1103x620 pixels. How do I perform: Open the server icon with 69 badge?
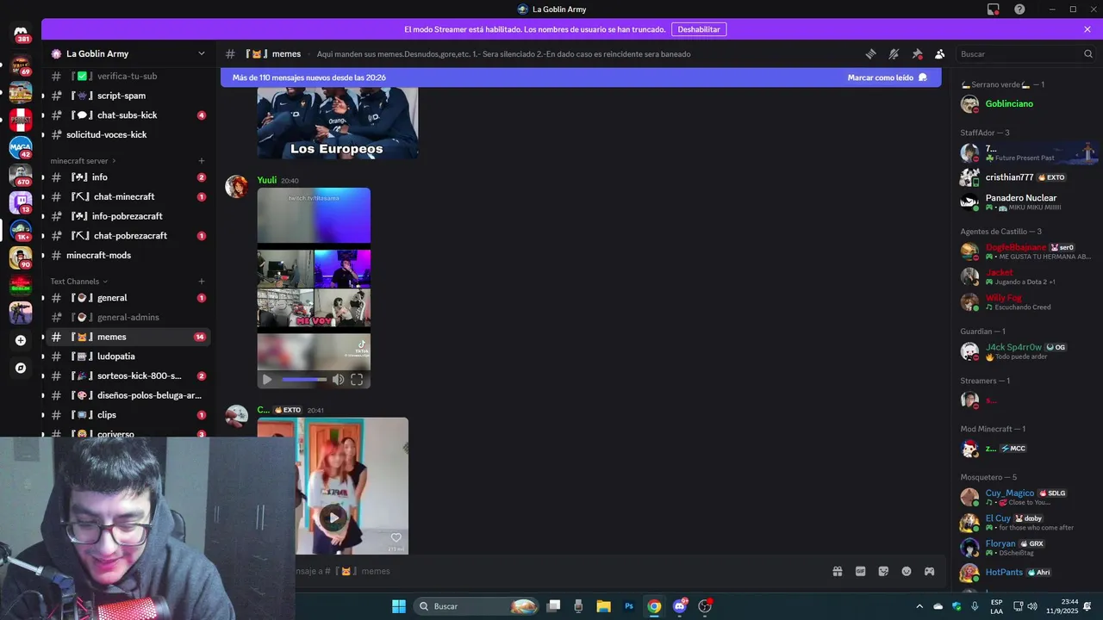coord(21,65)
